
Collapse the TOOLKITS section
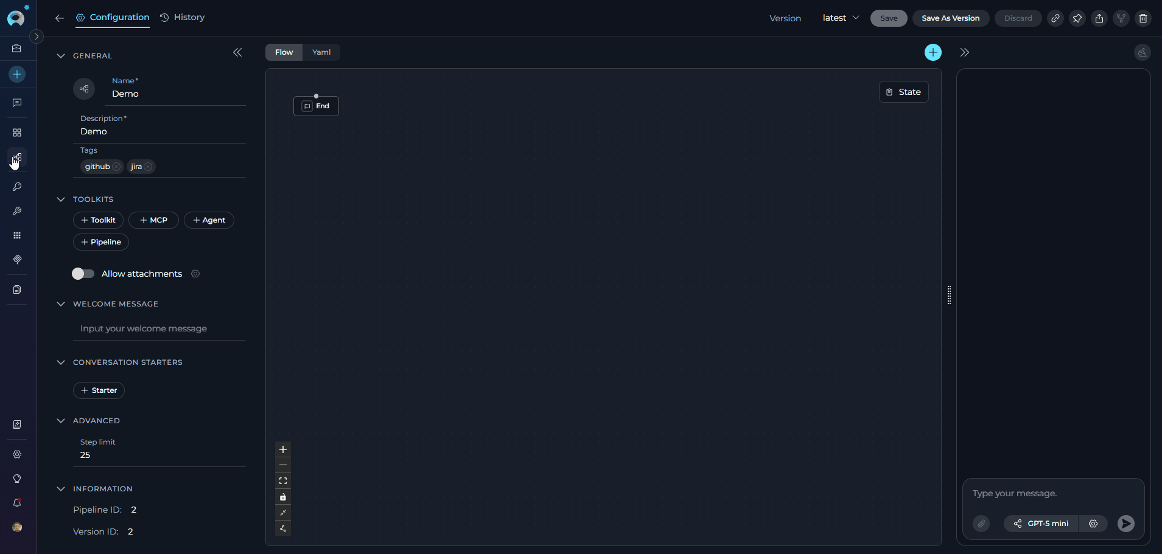tap(61, 199)
